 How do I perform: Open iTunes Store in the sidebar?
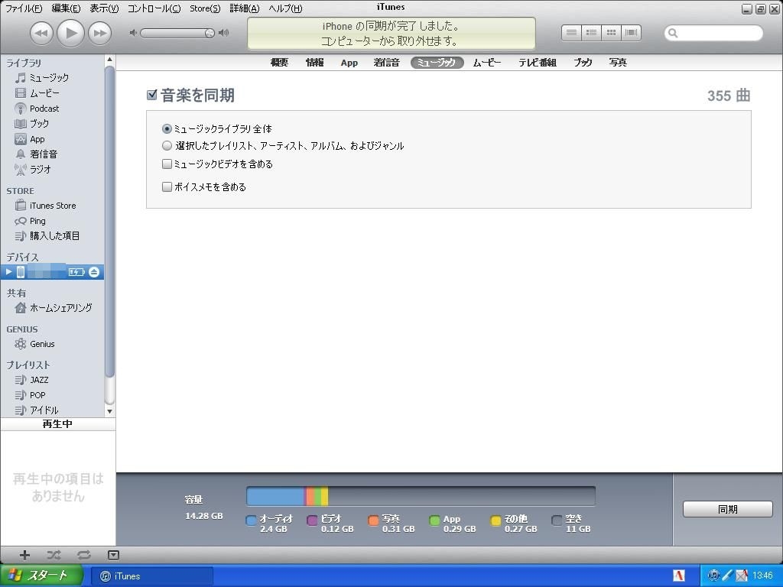point(53,206)
